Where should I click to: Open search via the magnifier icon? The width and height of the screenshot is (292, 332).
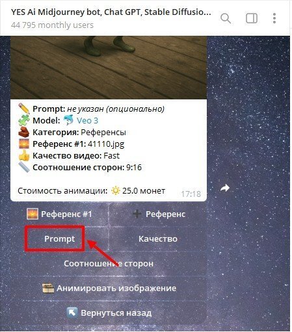tap(226, 18)
